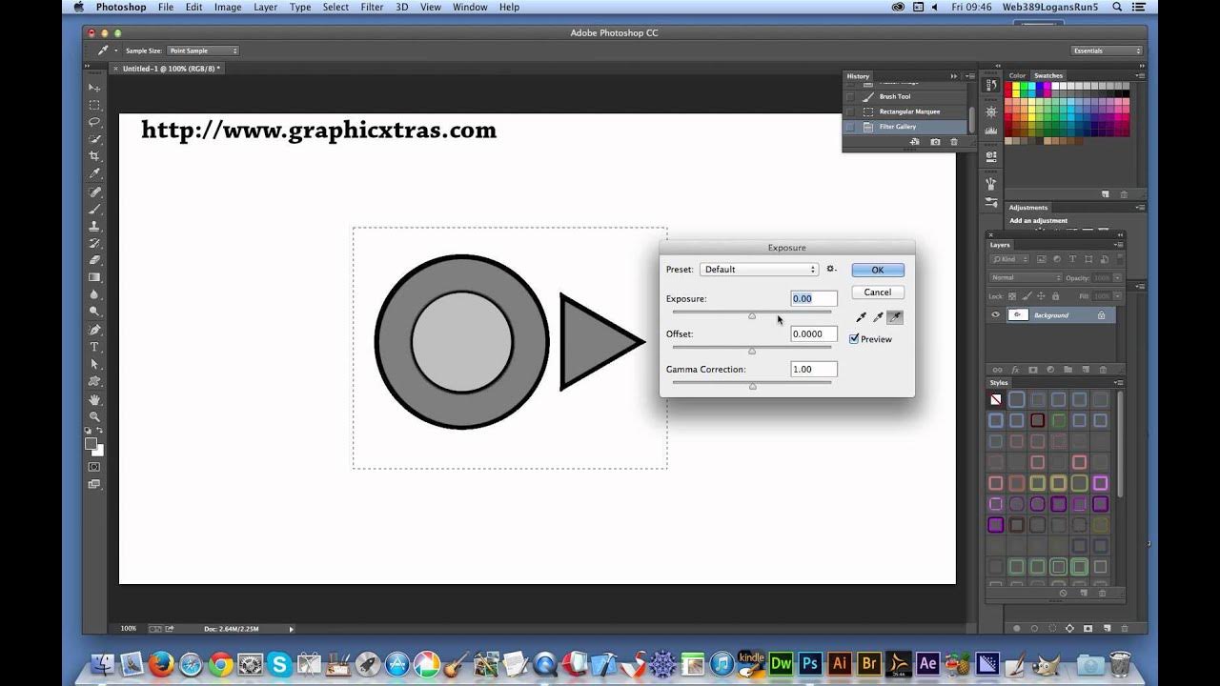Click the Offset value input field
The height and width of the screenshot is (686, 1220).
coord(814,333)
